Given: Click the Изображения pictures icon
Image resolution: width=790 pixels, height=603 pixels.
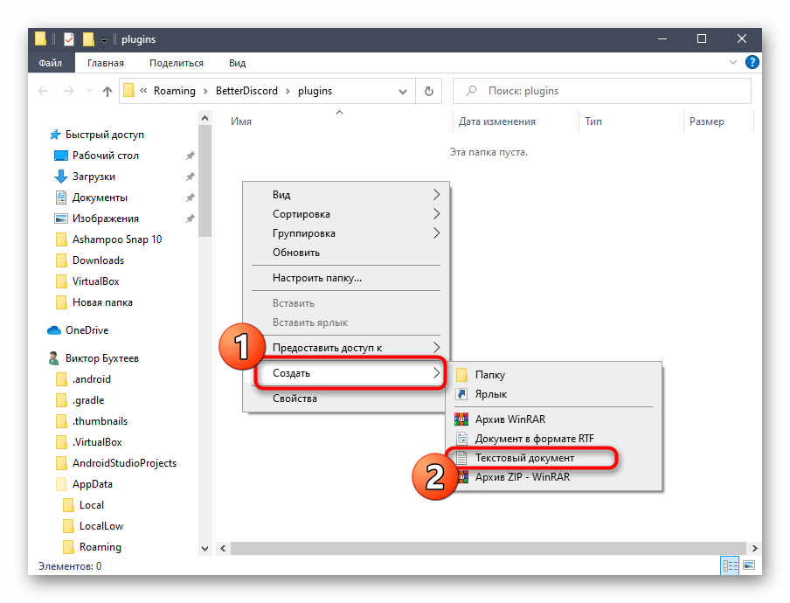Looking at the screenshot, I should (61, 218).
